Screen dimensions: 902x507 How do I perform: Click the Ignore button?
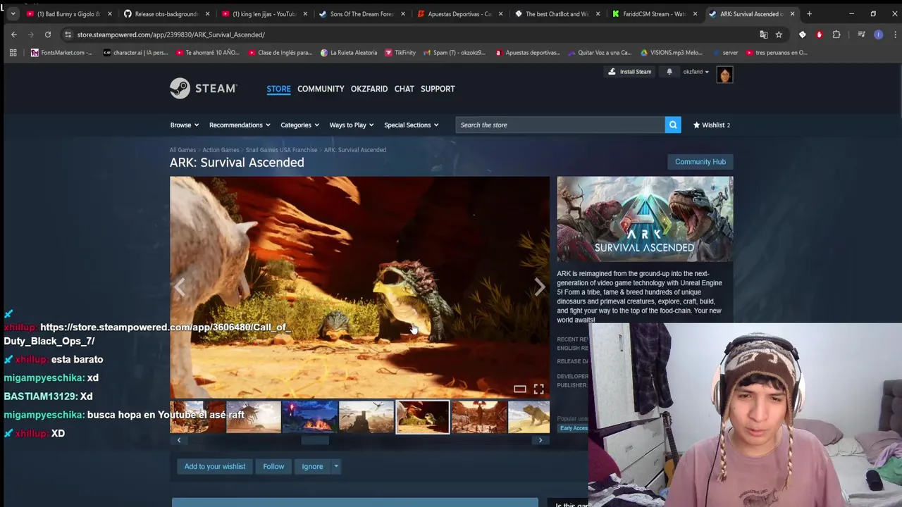(312, 466)
